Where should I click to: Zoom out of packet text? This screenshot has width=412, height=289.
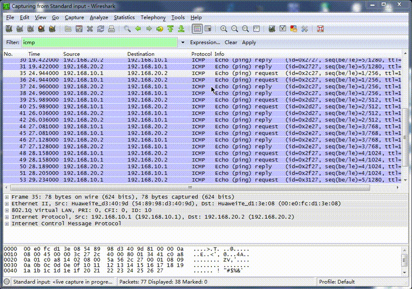click(x=235, y=29)
